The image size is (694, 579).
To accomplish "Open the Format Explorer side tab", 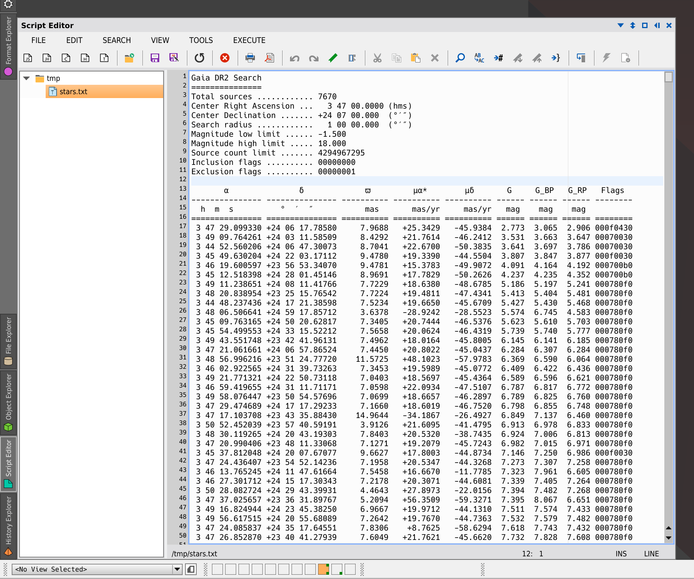I will (8, 46).
